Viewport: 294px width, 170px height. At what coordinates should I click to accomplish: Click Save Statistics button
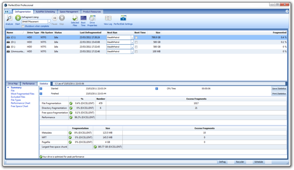click(x=279, y=89)
